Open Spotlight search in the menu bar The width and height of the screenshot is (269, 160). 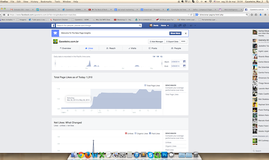(x=266, y=2)
